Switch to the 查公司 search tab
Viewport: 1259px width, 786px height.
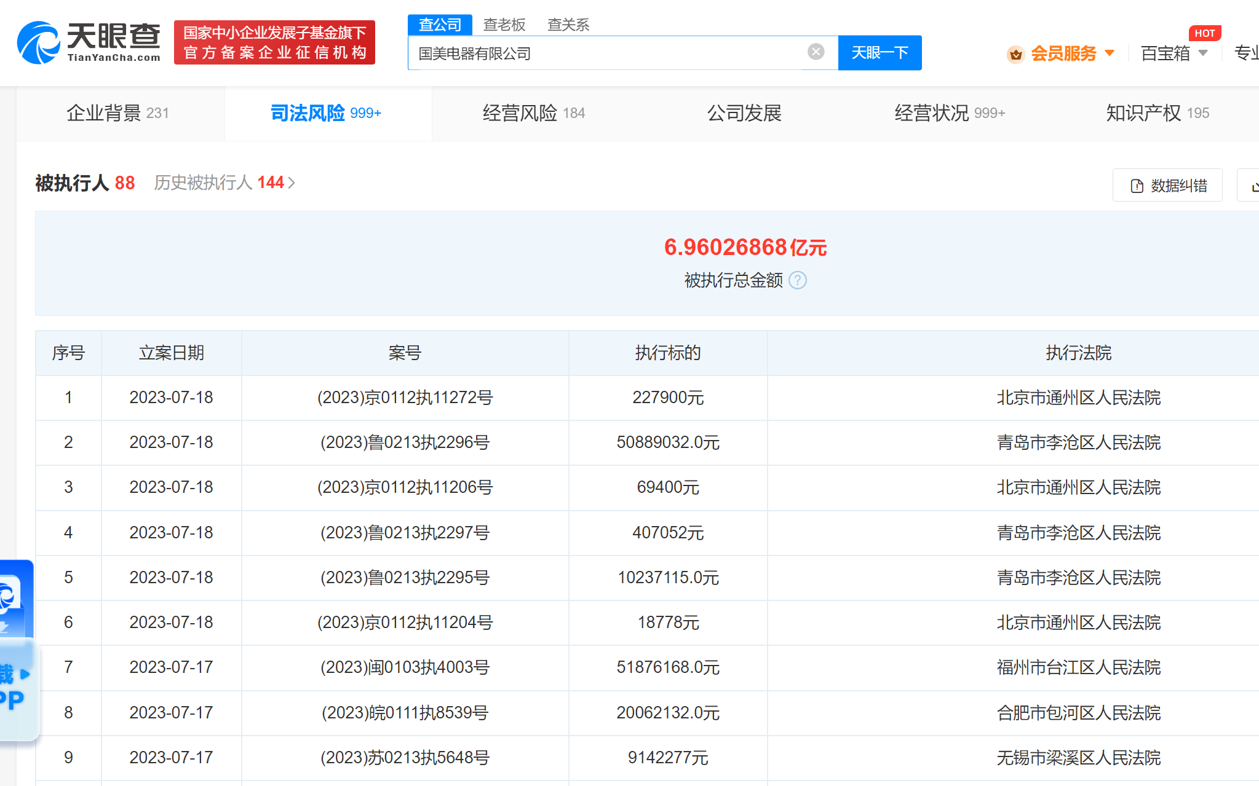click(x=440, y=25)
